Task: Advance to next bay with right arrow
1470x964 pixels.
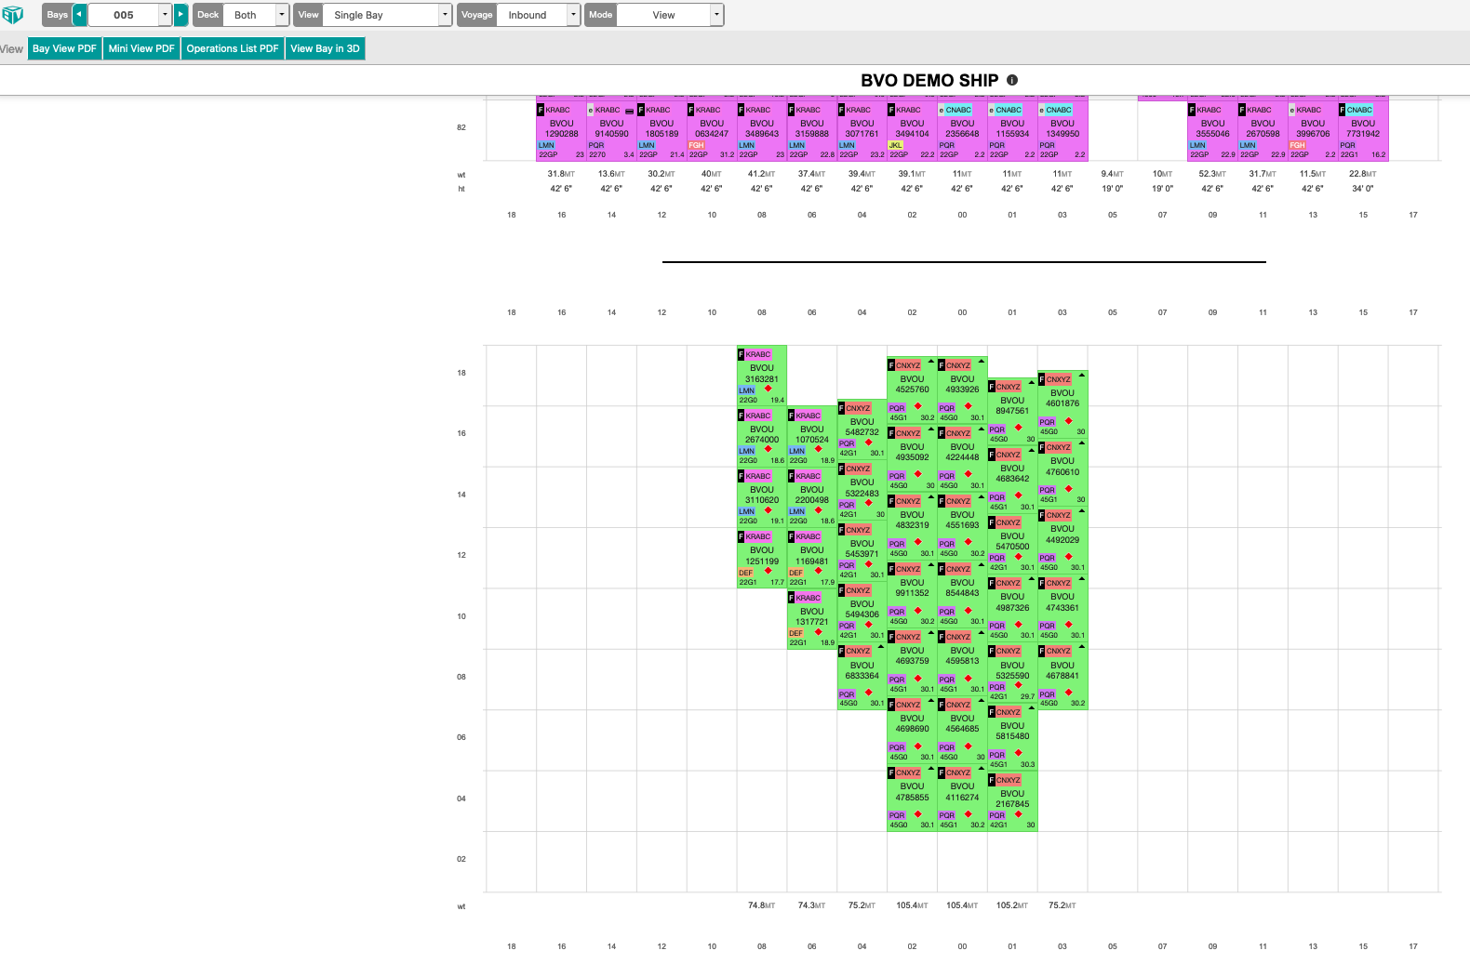Action: click(x=180, y=15)
